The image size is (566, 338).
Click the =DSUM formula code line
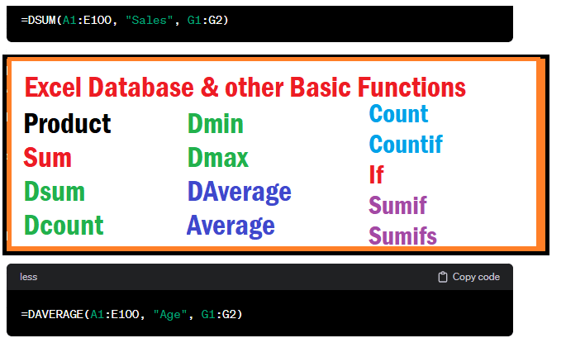[x=125, y=20]
